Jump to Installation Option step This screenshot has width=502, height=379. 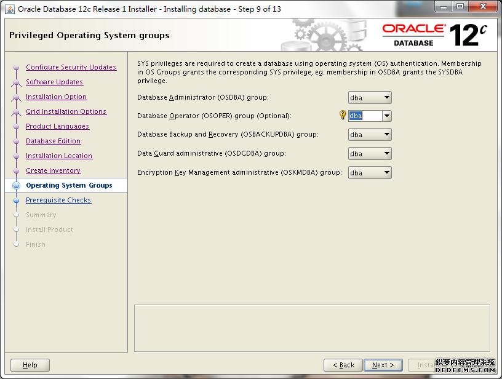coord(56,97)
